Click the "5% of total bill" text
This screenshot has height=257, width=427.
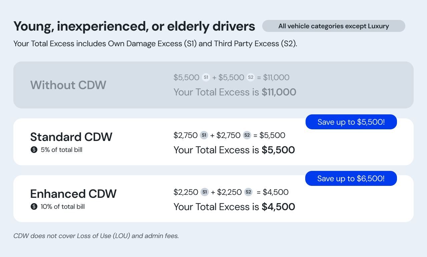[x=61, y=150]
